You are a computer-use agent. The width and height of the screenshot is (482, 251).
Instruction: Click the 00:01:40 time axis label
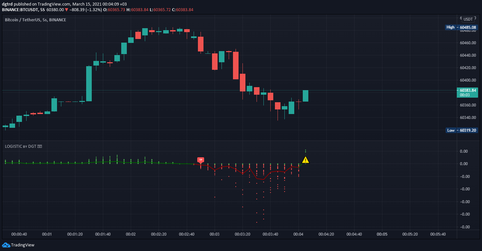pos(103,234)
